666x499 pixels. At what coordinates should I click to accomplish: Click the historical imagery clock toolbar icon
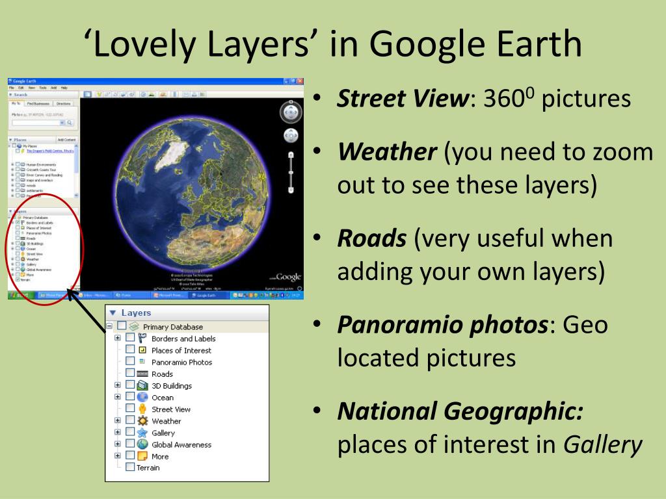pyautogui.click(x=143, y=95)
